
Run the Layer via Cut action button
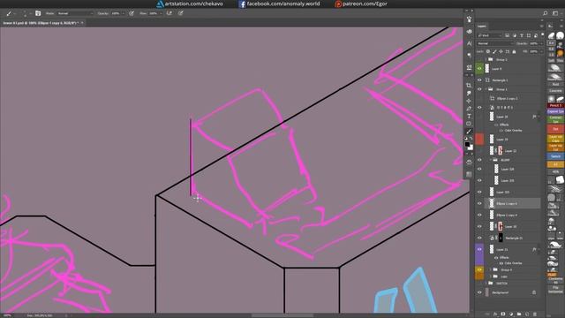point(555,148)
